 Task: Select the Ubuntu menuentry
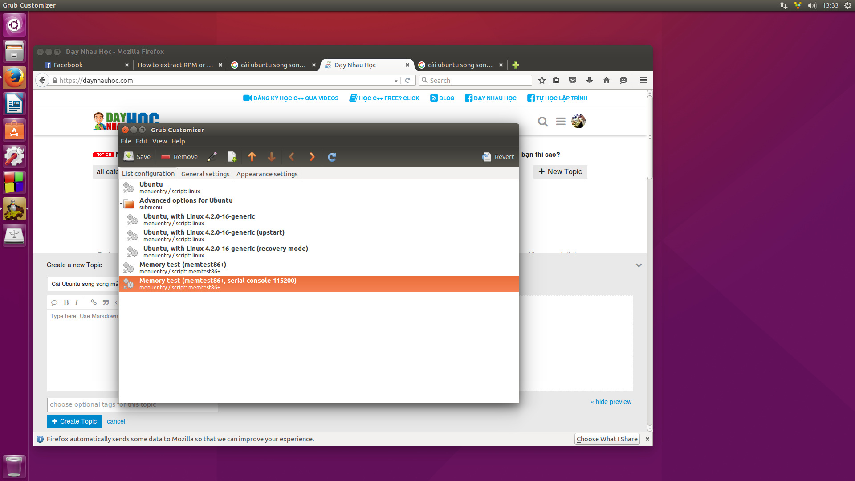[x=319, y=188]
